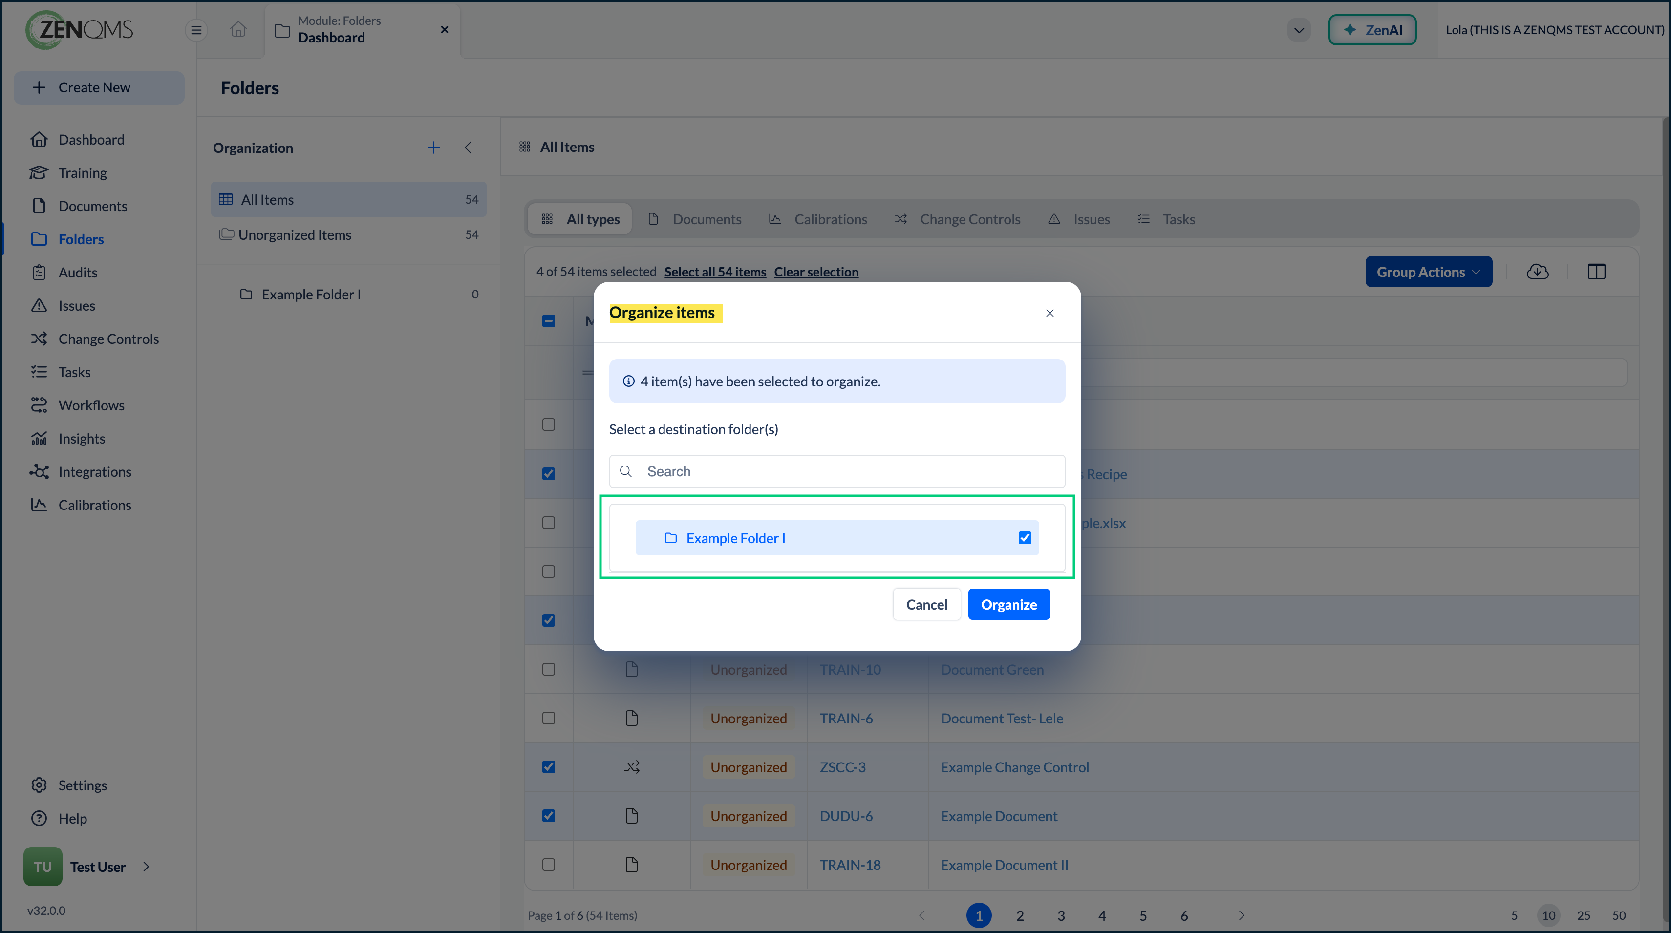Expand the top bar dropdown chevron
Viewport: 1671px width, 933px height.
[x=1299, y=30]
